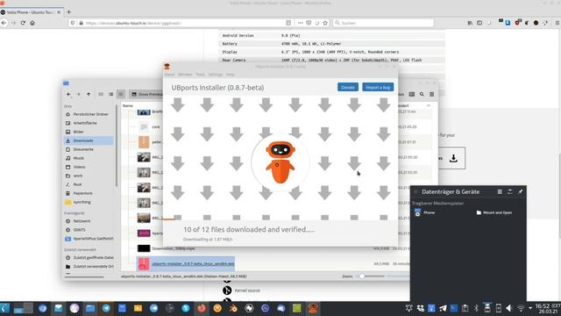561x316 pixels.
Task: Open Persönlicher Ordner in the sidebar
Action: [89, 114]
